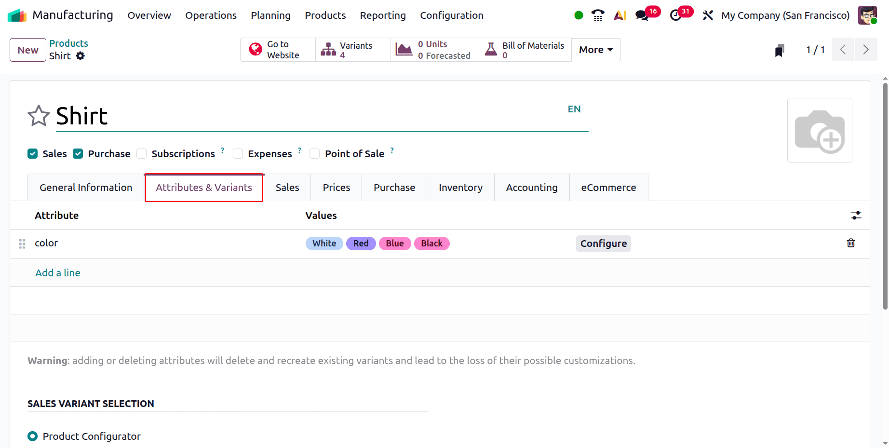Mark Shirt as favorite with the star
The height and width of the screenshot is (448, 889).
point(39,116)
